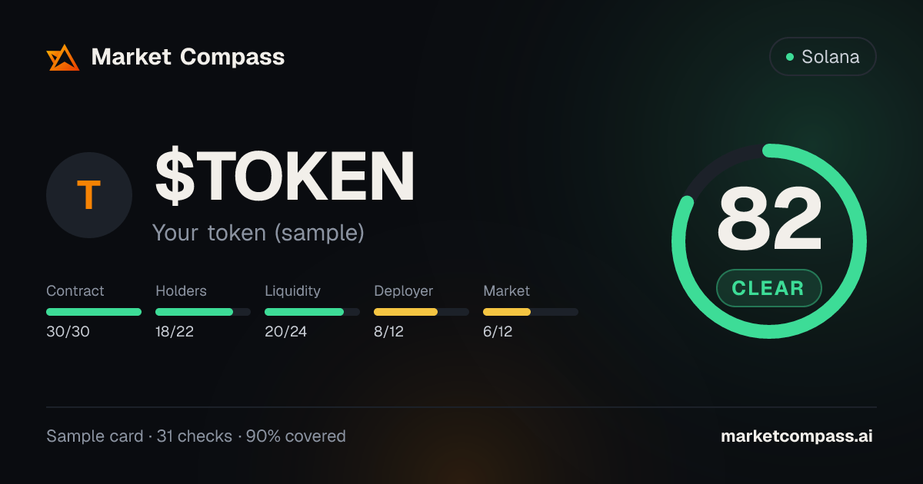
Task: Click the $TOKEN ticker heading
Action: (x=285, y=177)
